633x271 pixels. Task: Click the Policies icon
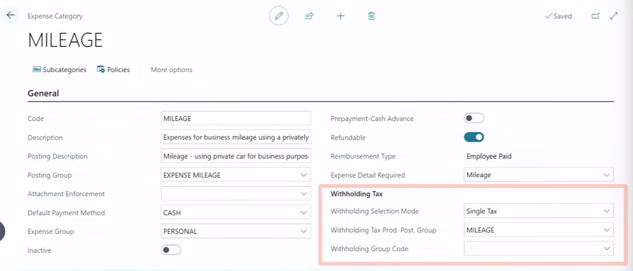tap(101, 69)
